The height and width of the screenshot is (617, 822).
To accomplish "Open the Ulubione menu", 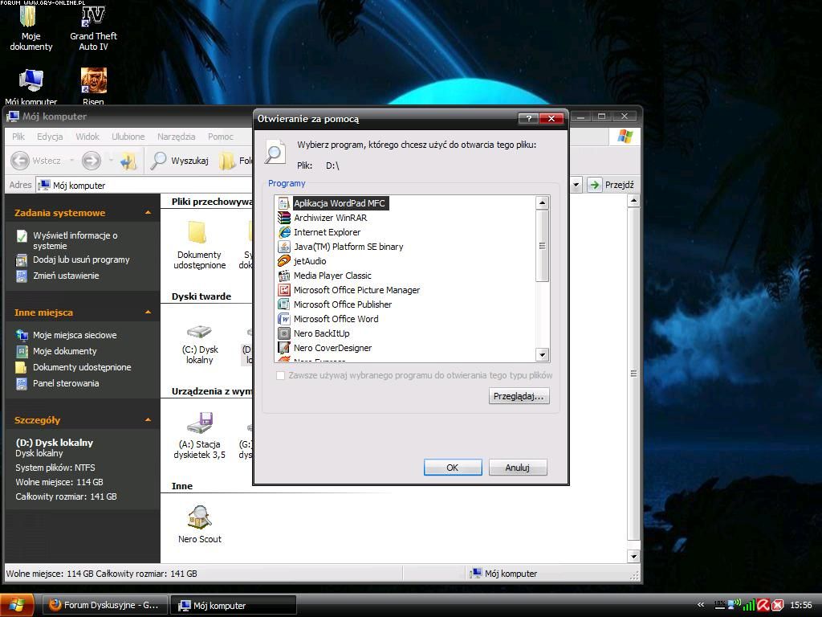I will point(128,137).
